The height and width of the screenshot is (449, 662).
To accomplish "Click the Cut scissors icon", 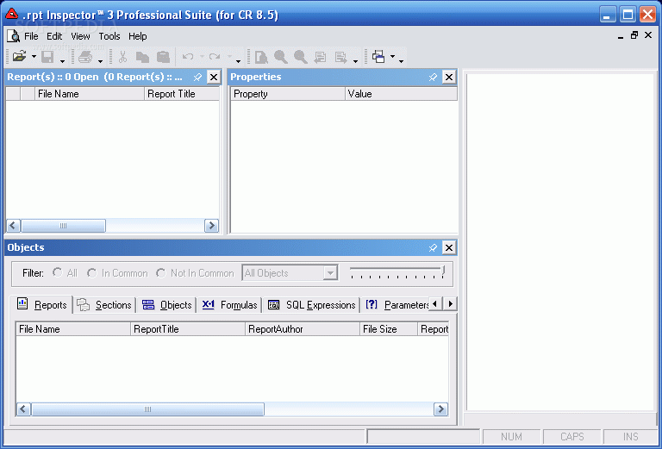I will click(123, 57).
